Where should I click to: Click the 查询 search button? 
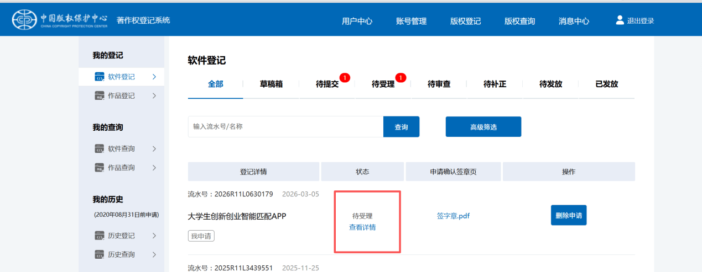coord(401,127)
